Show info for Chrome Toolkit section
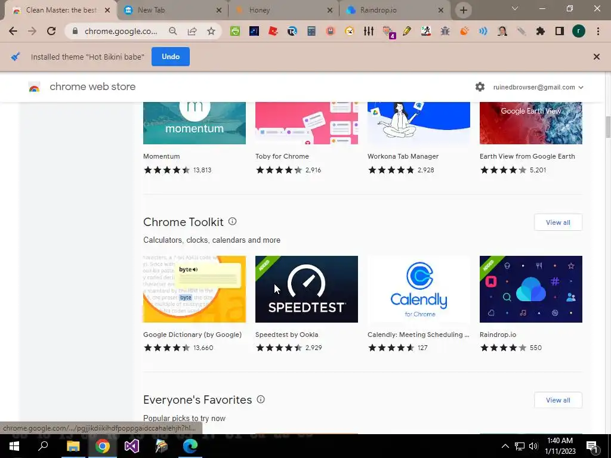 point(232,222)
